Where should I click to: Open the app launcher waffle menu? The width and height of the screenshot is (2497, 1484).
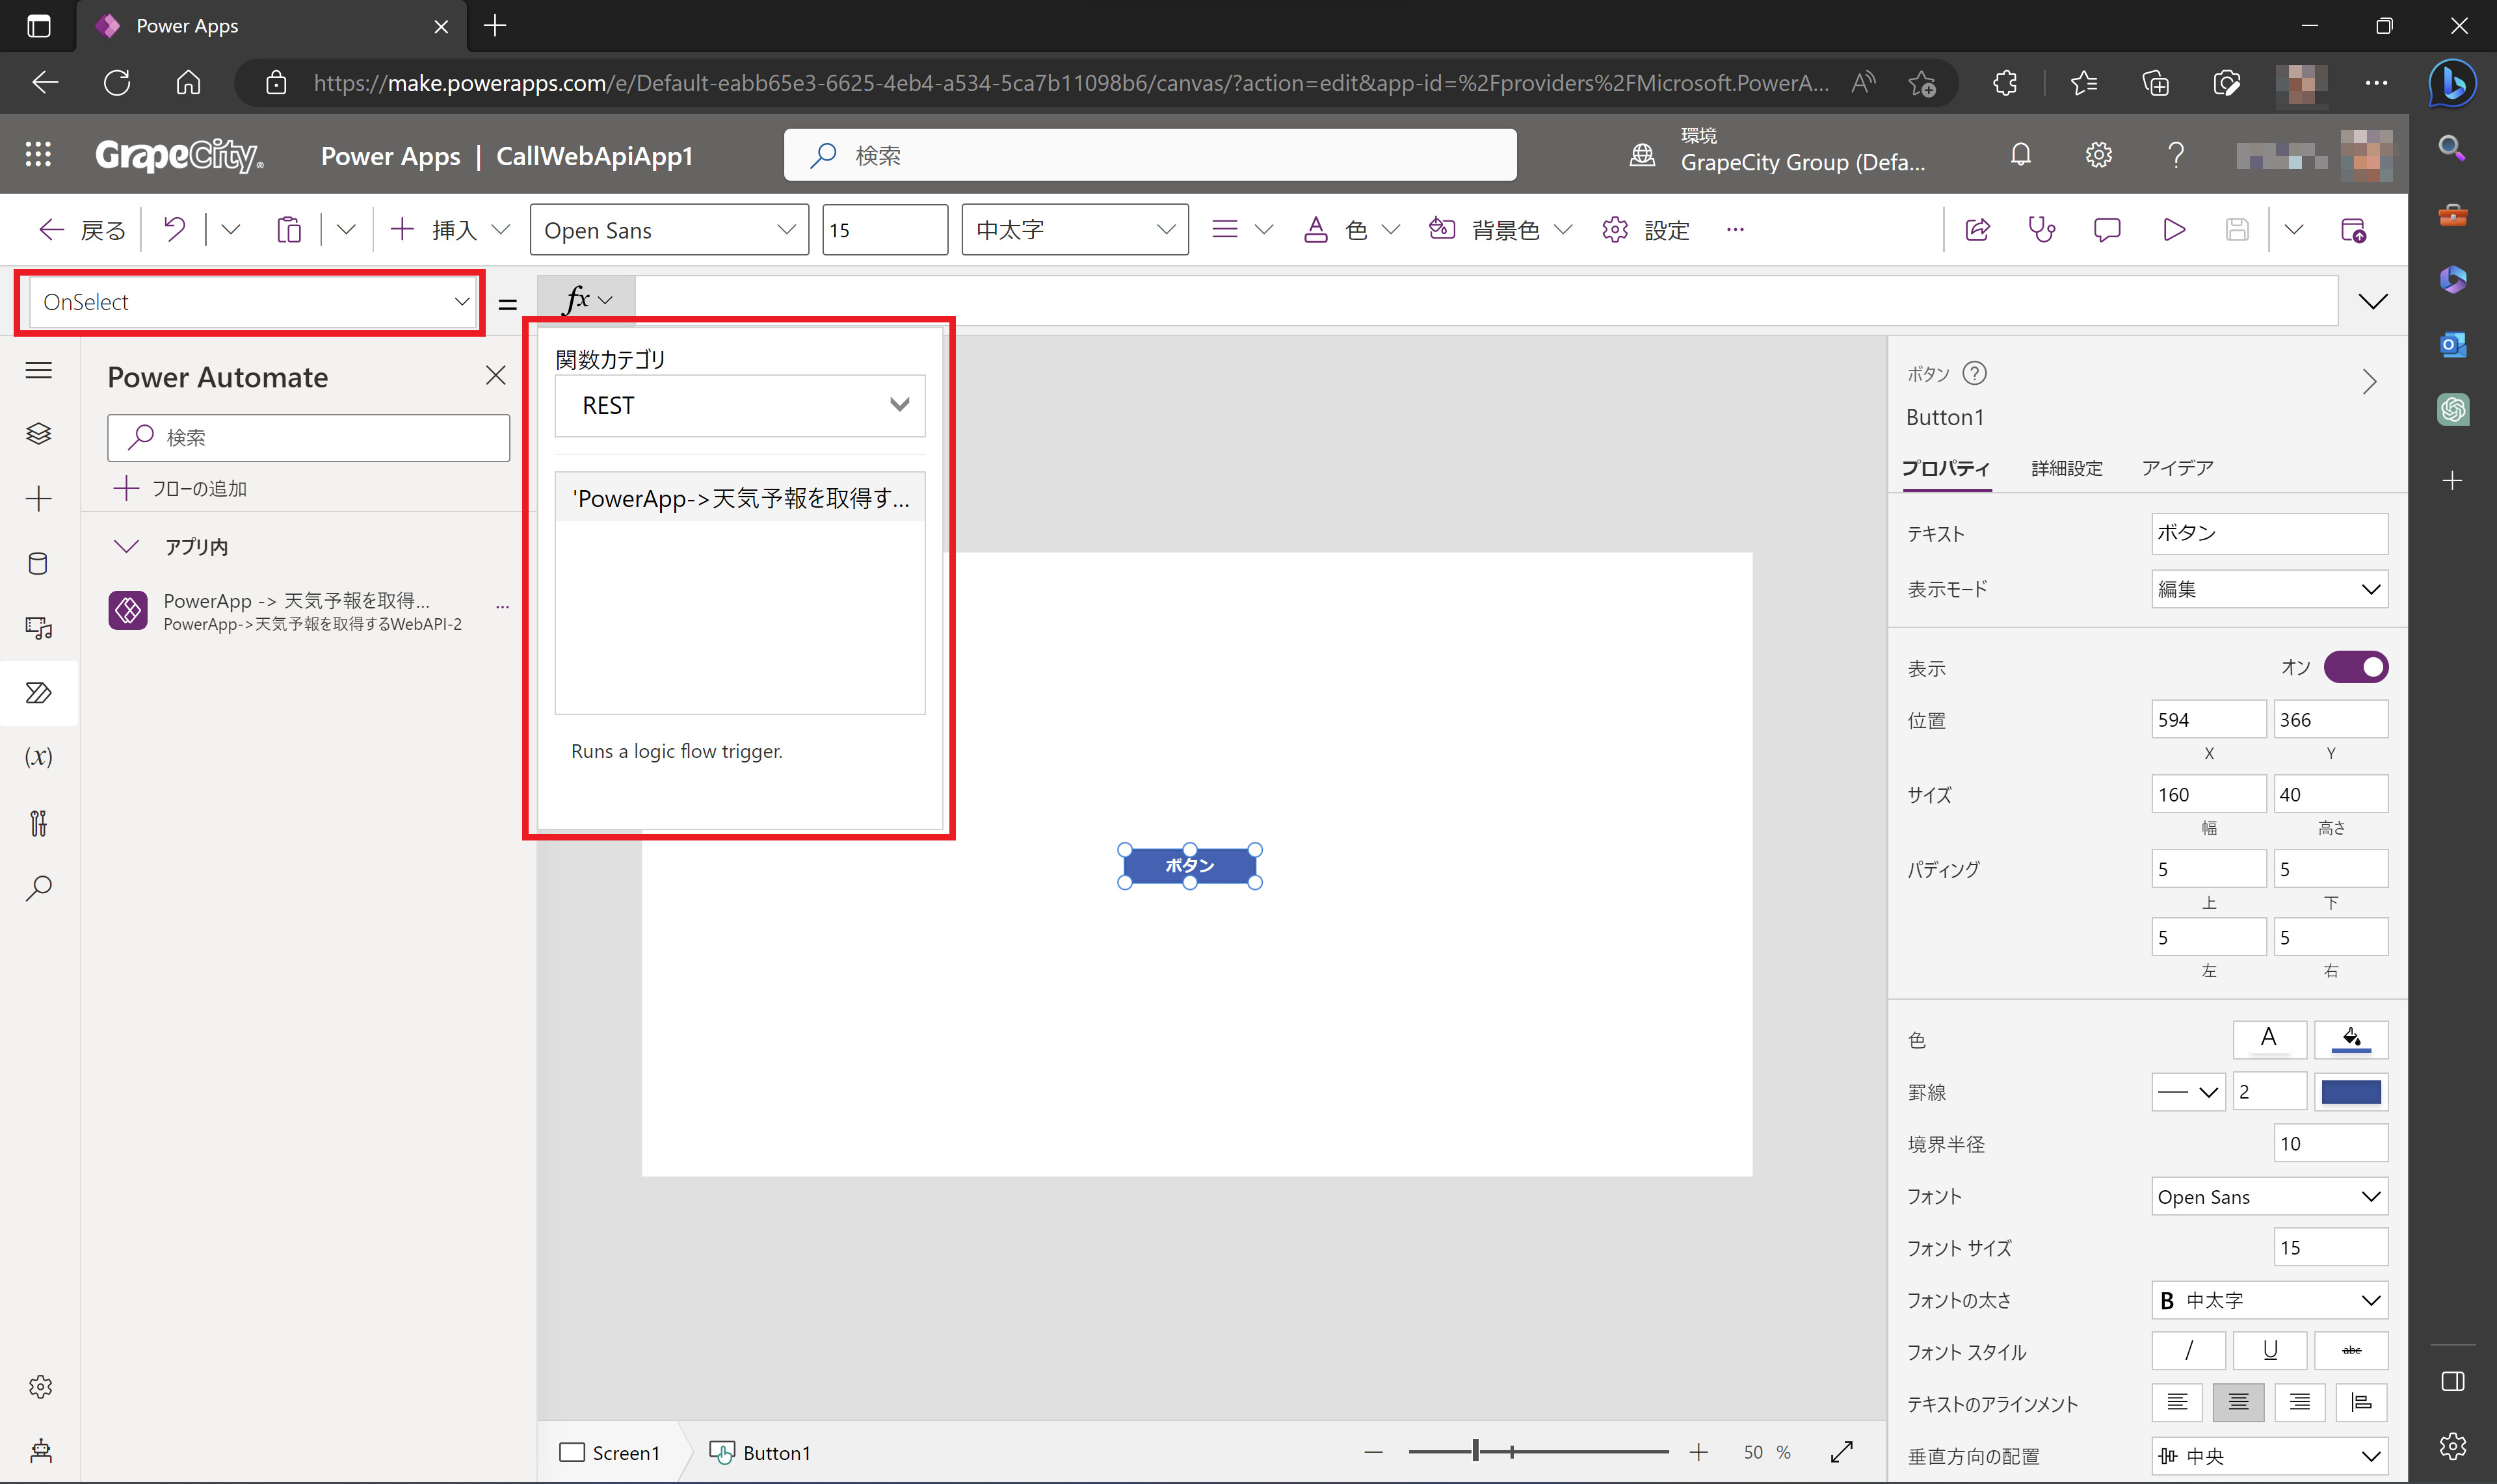[38, 155]
